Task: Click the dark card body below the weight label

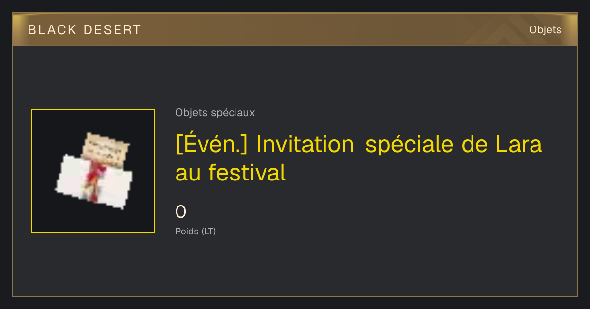Action: point(295,267)
